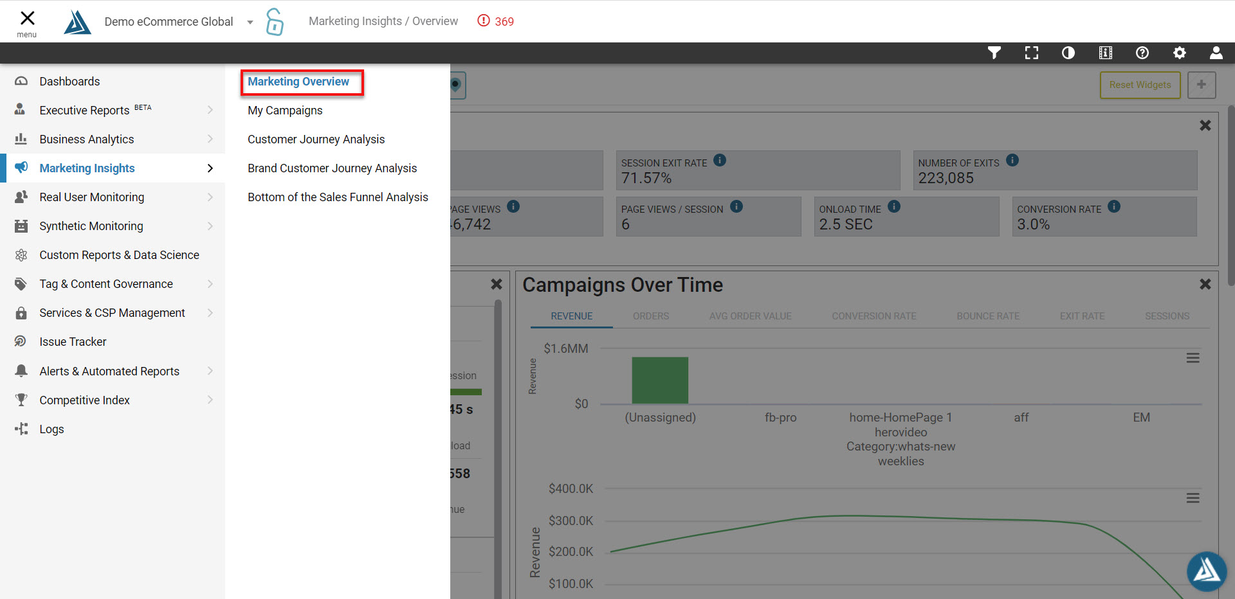1235x599 pixels.
Task: Toggle fullscreen mode icon
Action: tap(1032, 53)
